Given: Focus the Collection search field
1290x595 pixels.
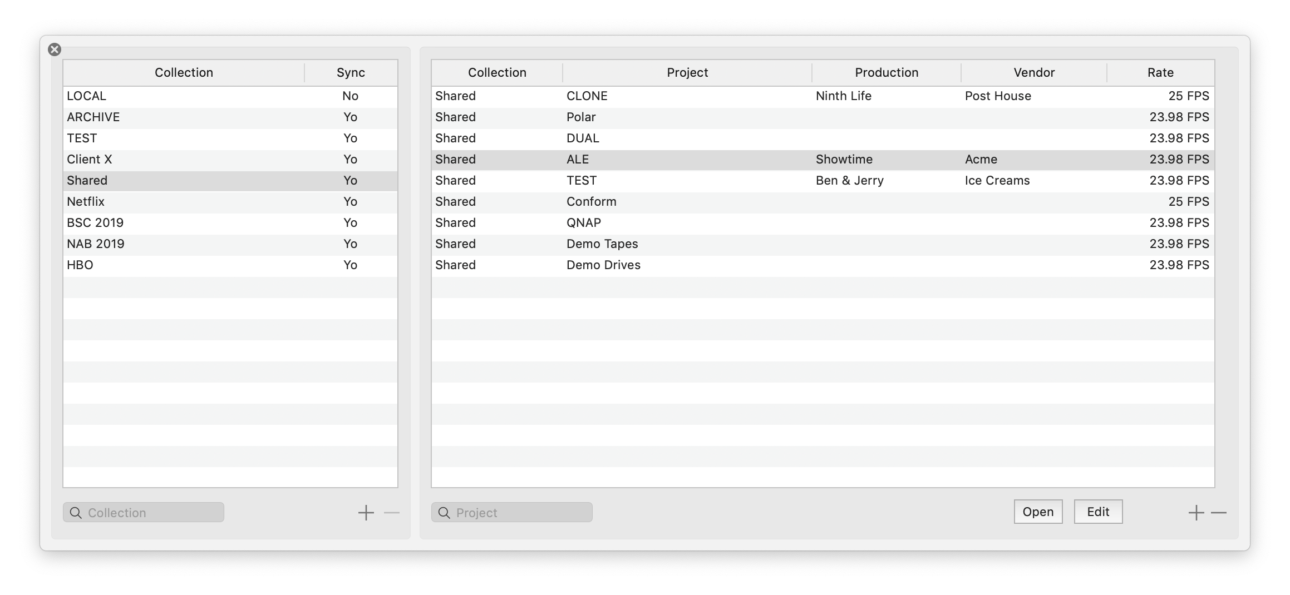Looking at the screenshot, I should pos(144,512).
